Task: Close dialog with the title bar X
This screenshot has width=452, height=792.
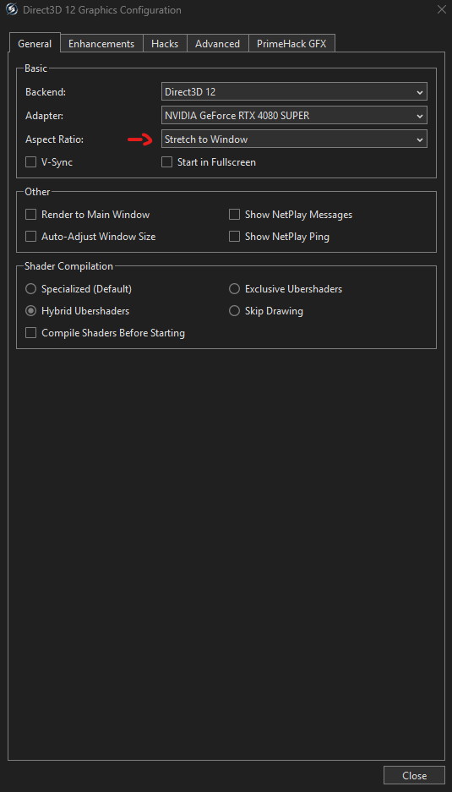Action: pyautogui.click(x=440, y=9)
